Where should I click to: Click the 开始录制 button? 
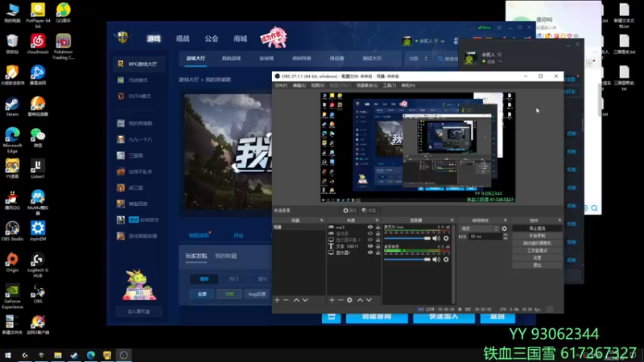click(x=537, y=236)
